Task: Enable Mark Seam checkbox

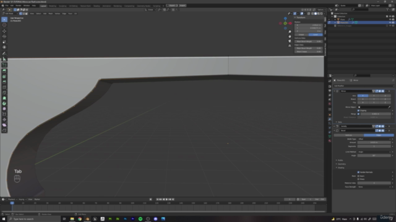Action: [358, 176]
